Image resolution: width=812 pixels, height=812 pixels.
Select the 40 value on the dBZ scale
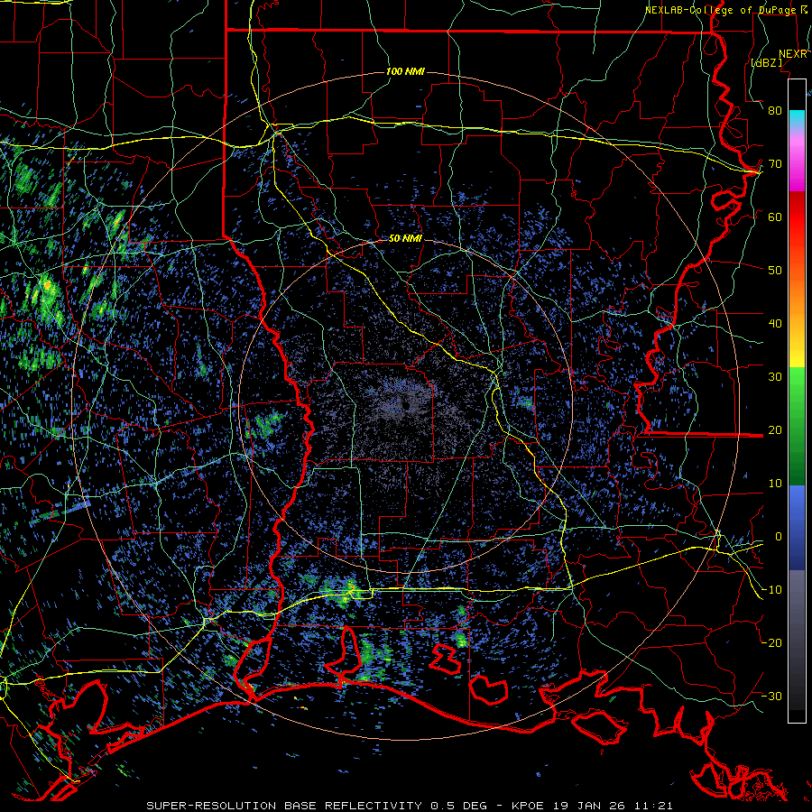point(775,324)
